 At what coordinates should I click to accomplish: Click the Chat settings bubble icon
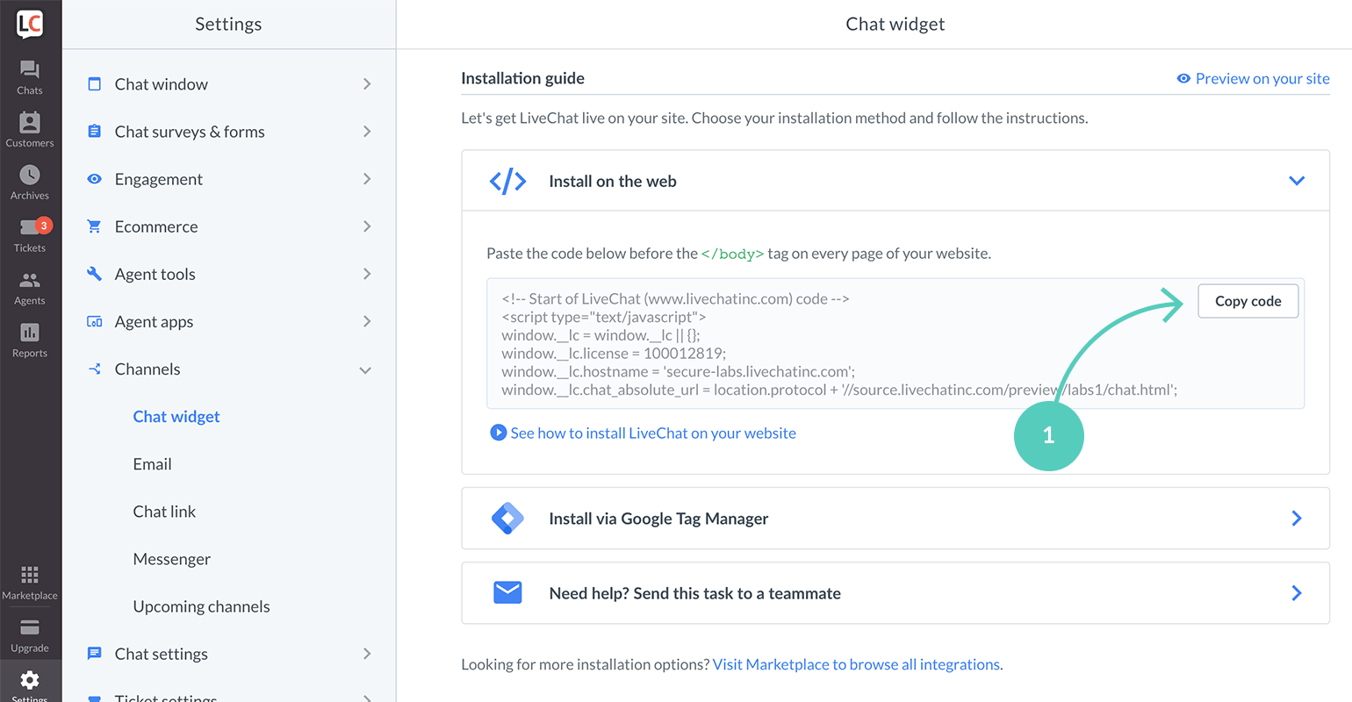click(94, 654)
